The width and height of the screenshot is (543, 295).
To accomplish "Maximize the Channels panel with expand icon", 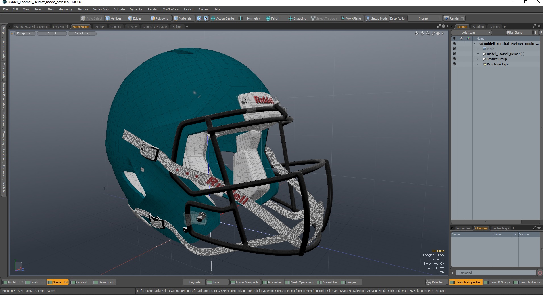I will (534, 228).
